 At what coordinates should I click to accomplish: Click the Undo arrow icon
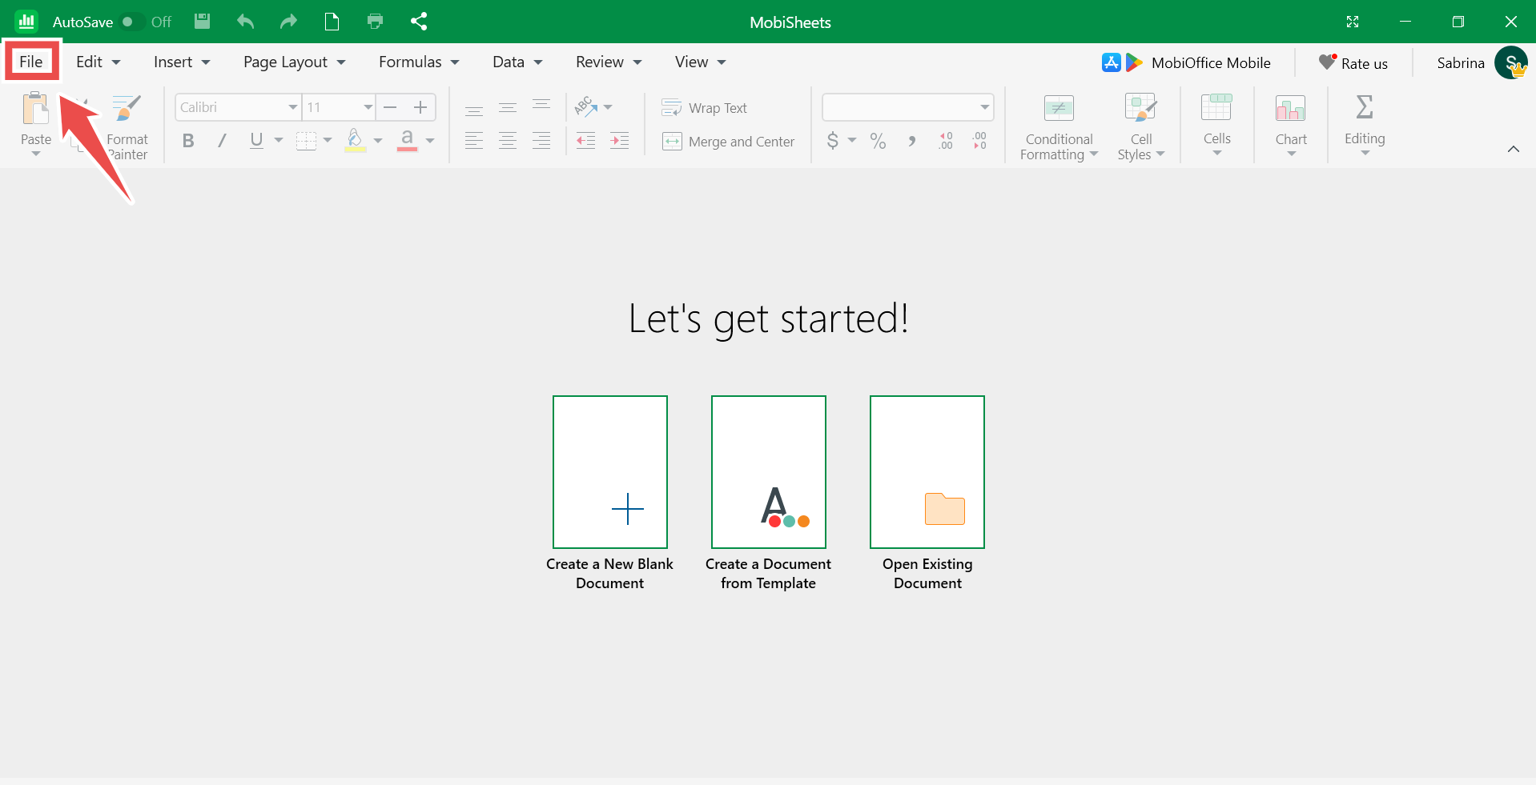point(246,22)
